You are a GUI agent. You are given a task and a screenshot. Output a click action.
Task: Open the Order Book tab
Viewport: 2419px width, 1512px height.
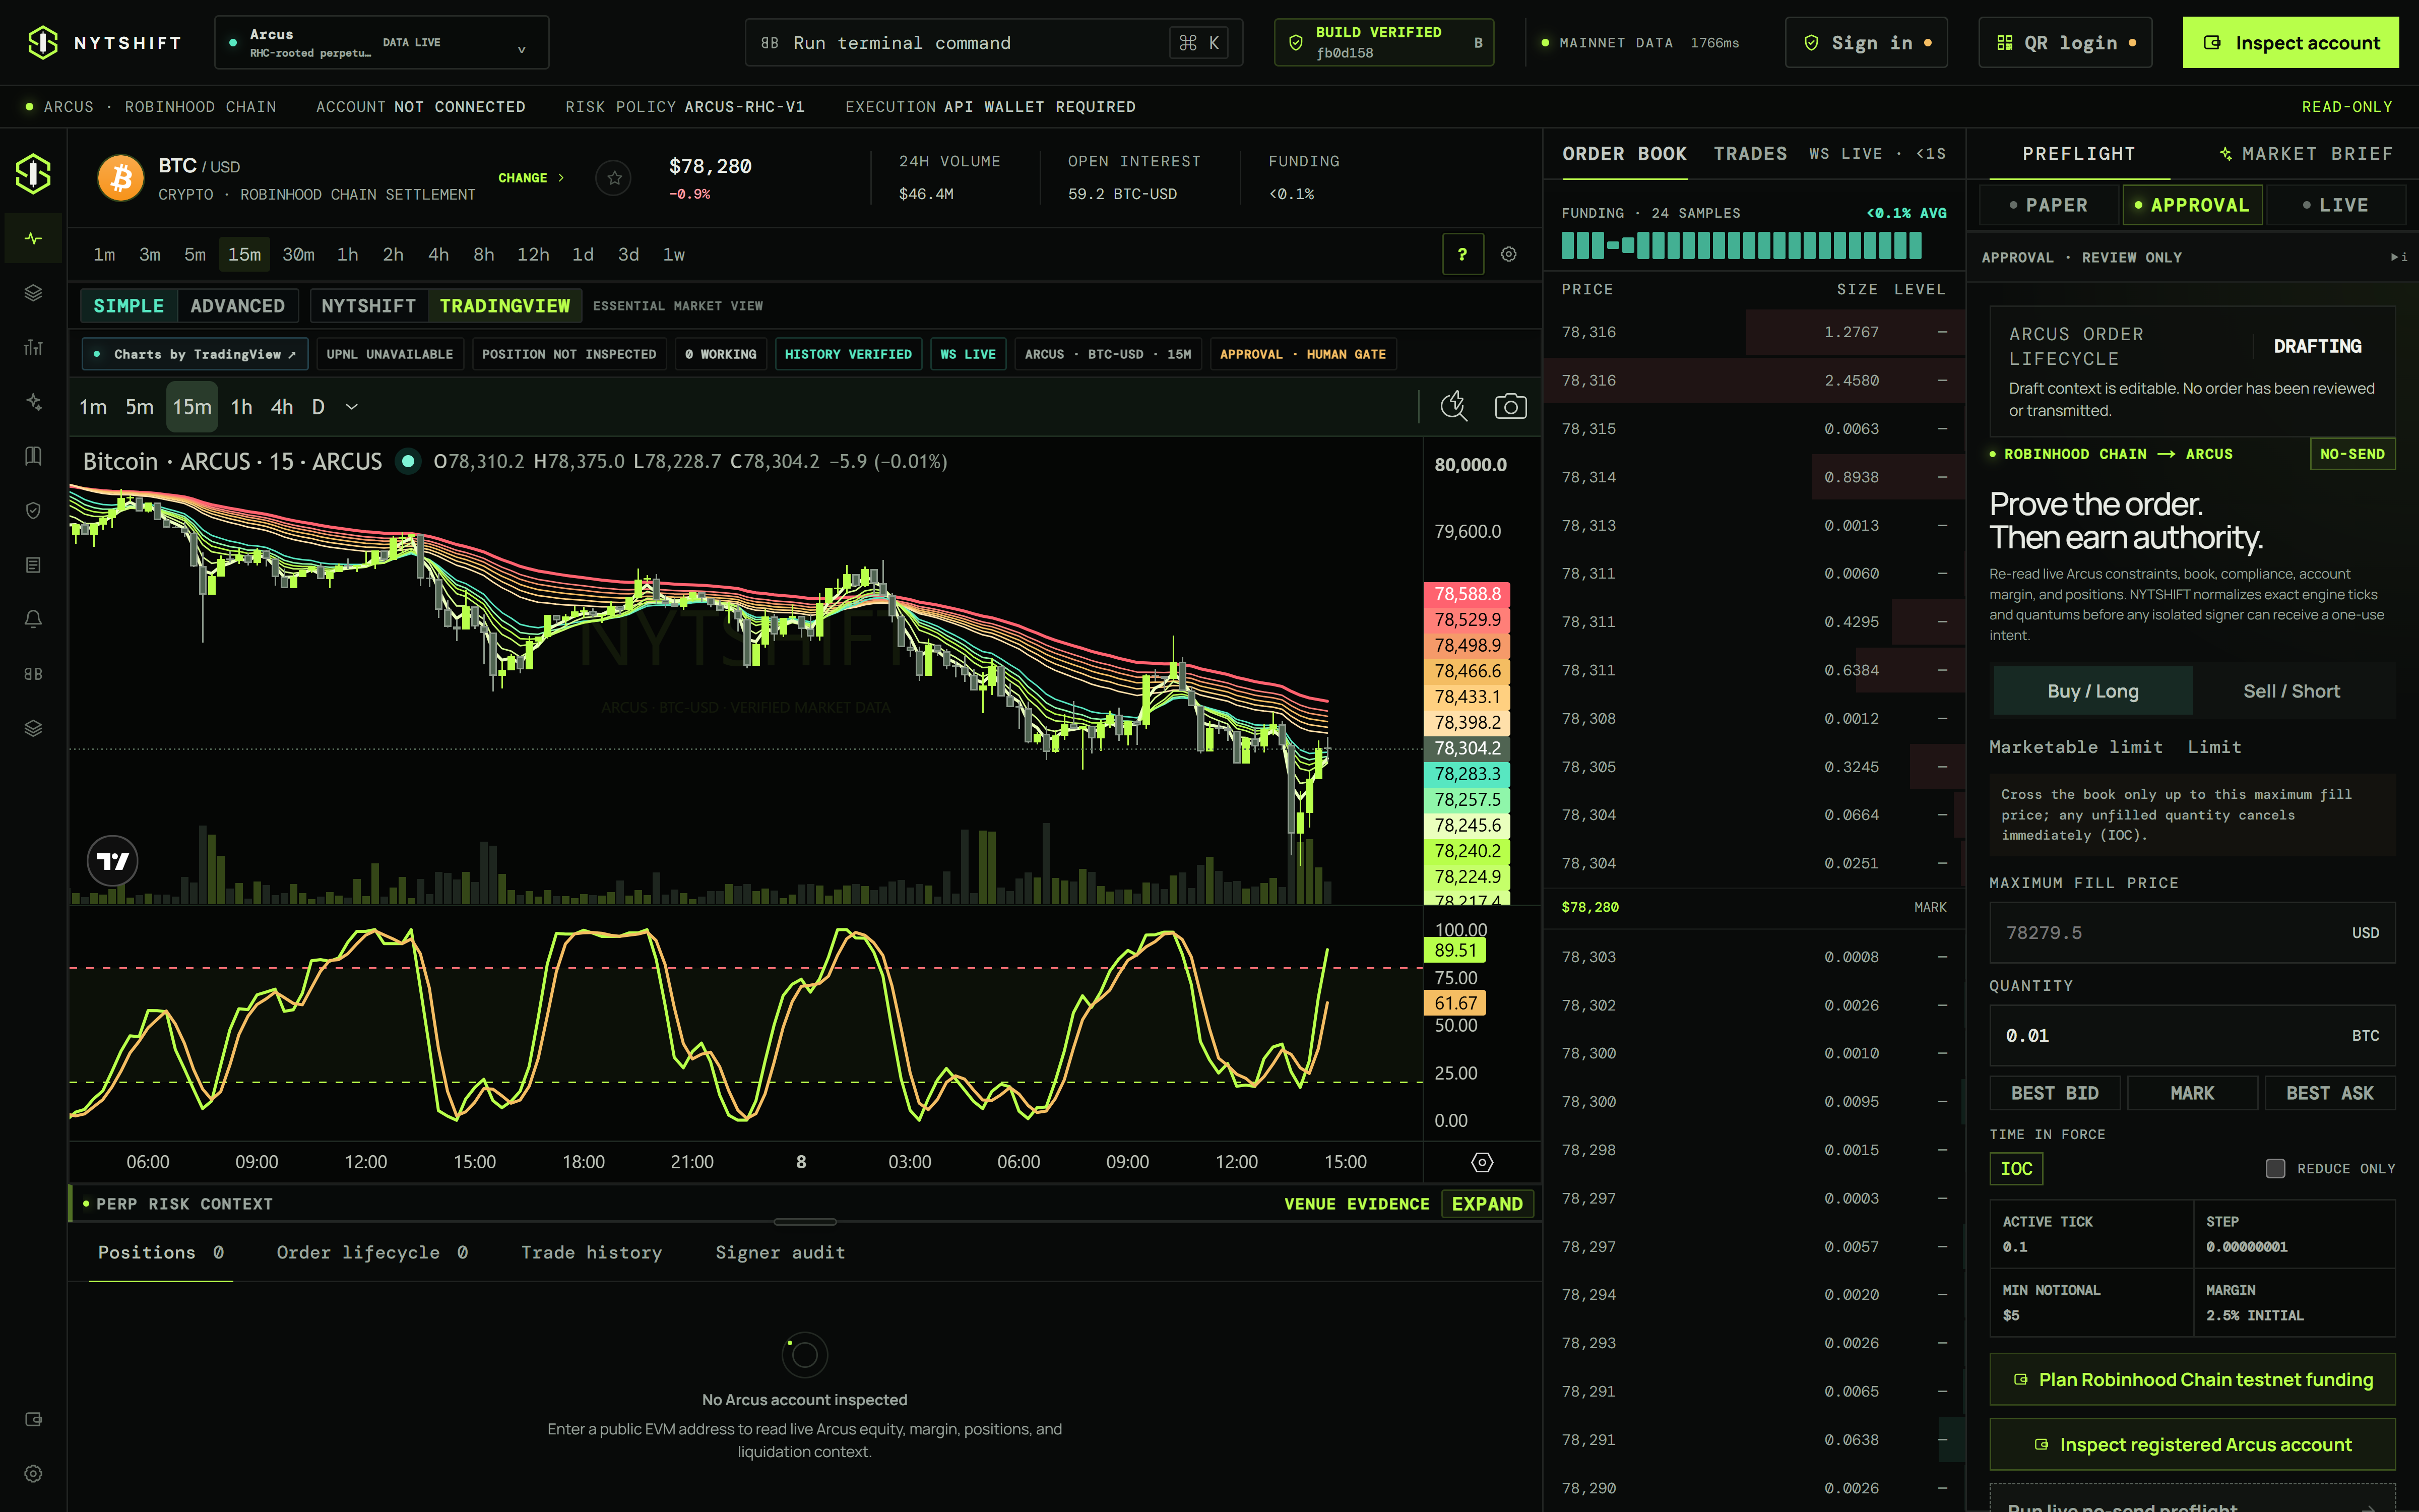[x=1625, y=154]
